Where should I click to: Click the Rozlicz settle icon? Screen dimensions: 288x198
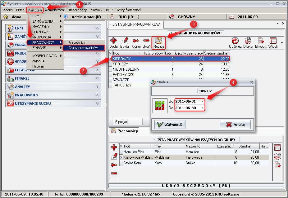click(158, 41)
